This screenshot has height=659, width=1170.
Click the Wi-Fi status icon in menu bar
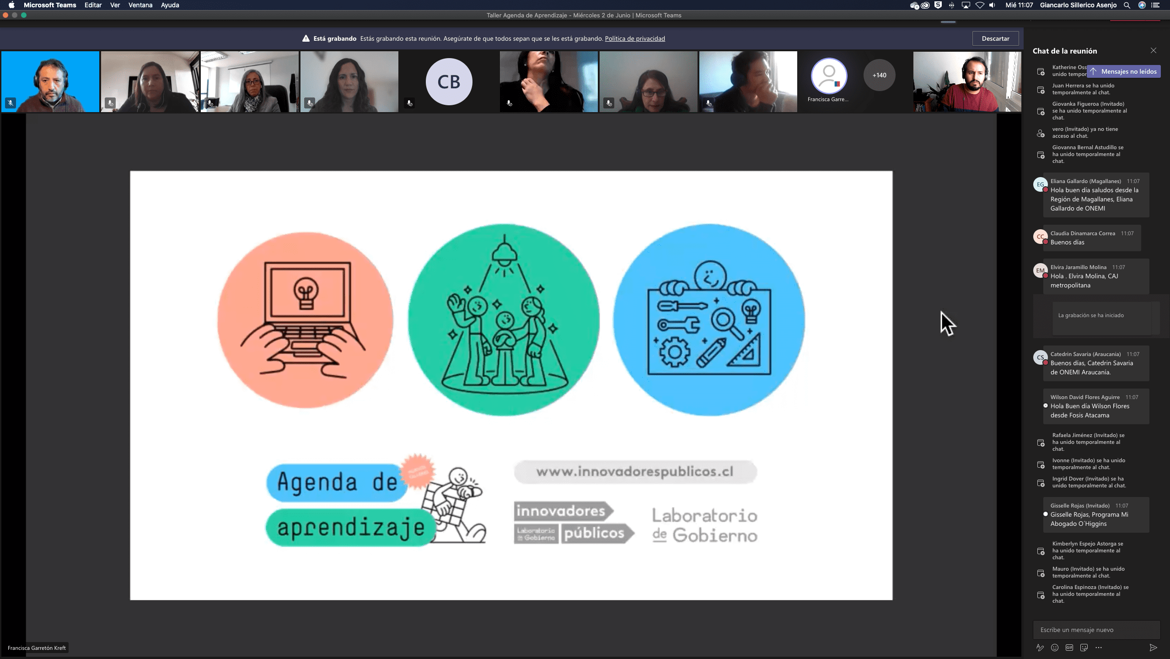point(980,5)
